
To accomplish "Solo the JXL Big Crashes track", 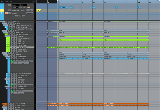I will [x=14, y=34].
